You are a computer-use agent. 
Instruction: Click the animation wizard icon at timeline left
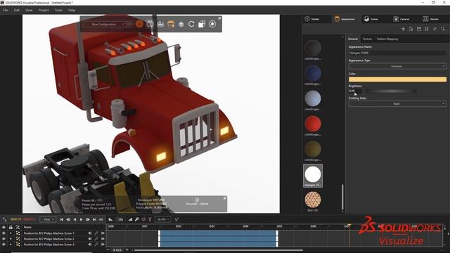point(5,219)
